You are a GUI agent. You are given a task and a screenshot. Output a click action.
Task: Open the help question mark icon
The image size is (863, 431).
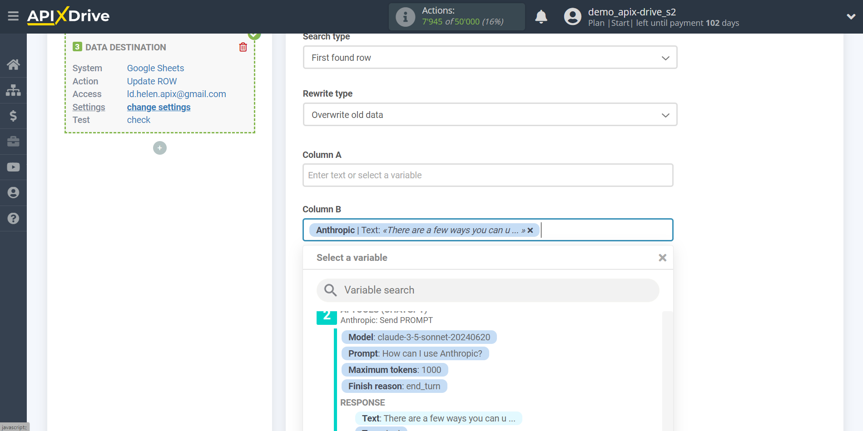pos(13,218)
